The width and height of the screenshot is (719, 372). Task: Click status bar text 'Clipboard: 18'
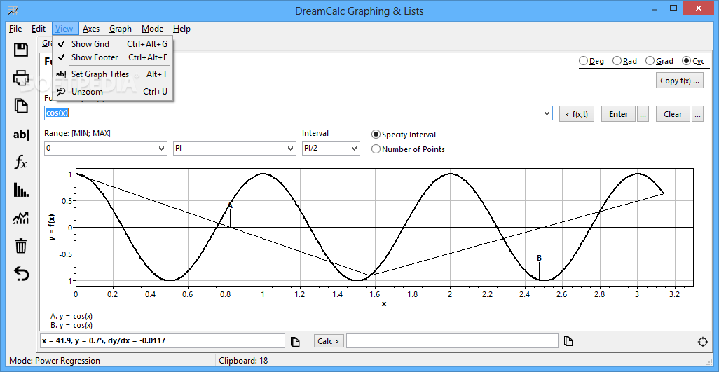[243, 361]
